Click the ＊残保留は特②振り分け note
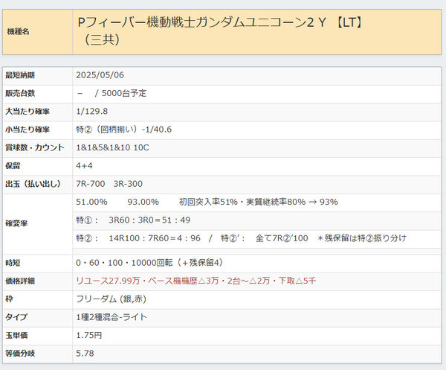This screenshot has width=446, height=370. pyautogui.click(x=362, y=238)
